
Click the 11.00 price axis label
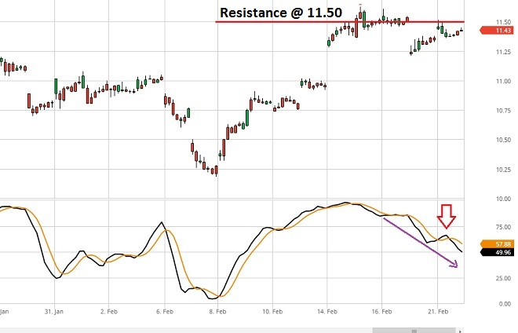coord(503,82)
